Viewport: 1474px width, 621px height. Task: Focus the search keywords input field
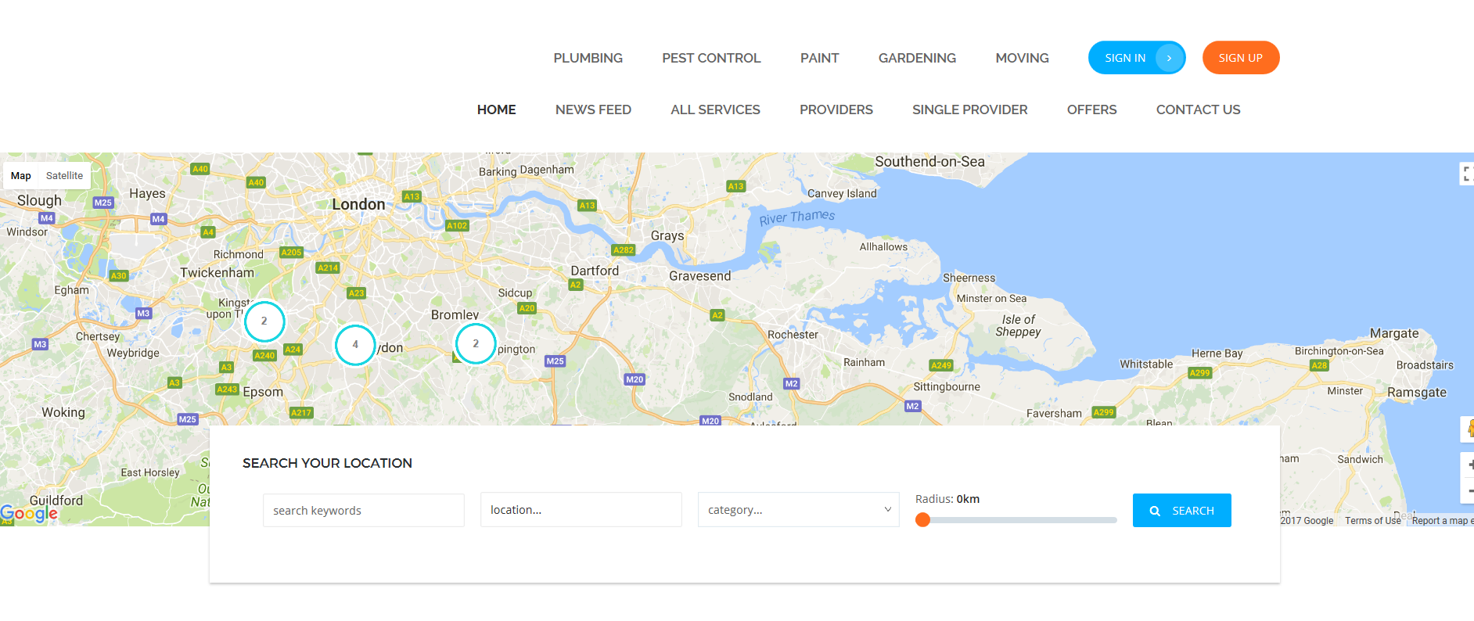363,510
